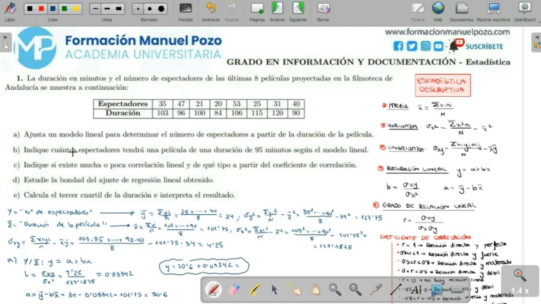Select the Eraser tool in floating palette

tap(233, 289)
